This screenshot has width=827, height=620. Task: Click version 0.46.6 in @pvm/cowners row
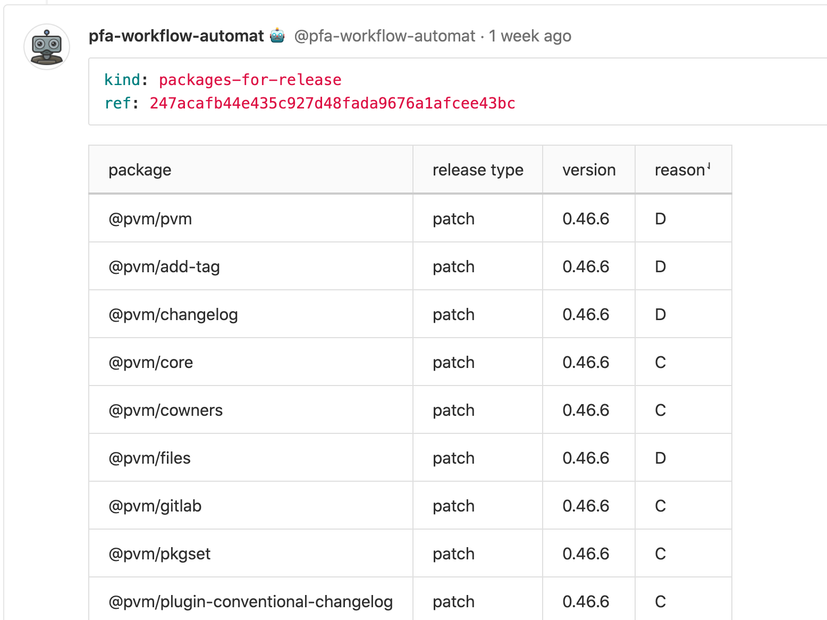coord(586,410)
